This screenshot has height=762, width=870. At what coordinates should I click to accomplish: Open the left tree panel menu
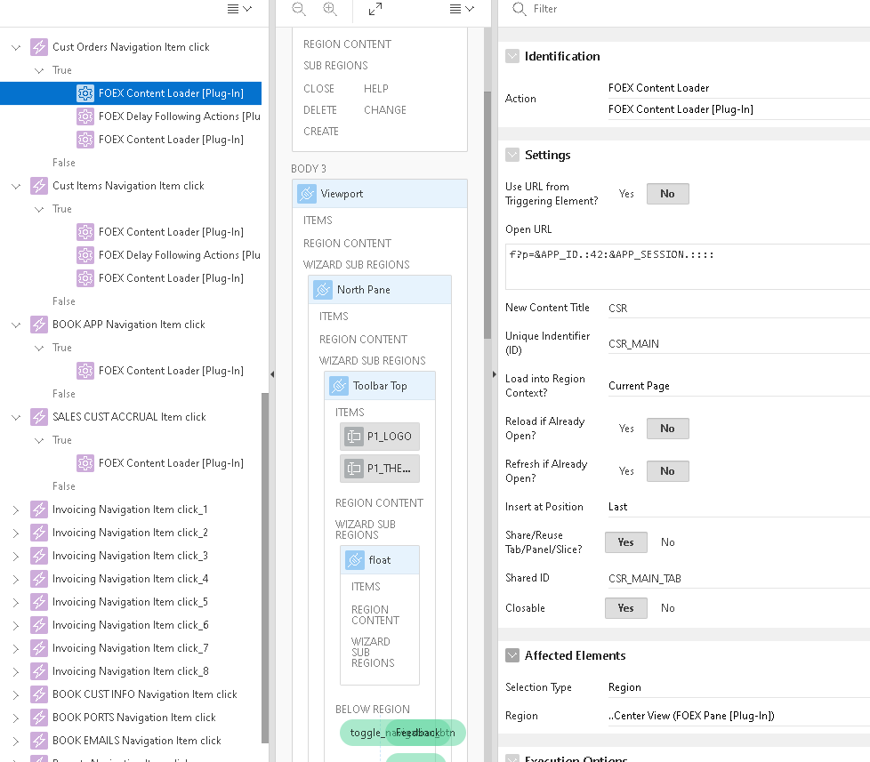coord(239,9)
